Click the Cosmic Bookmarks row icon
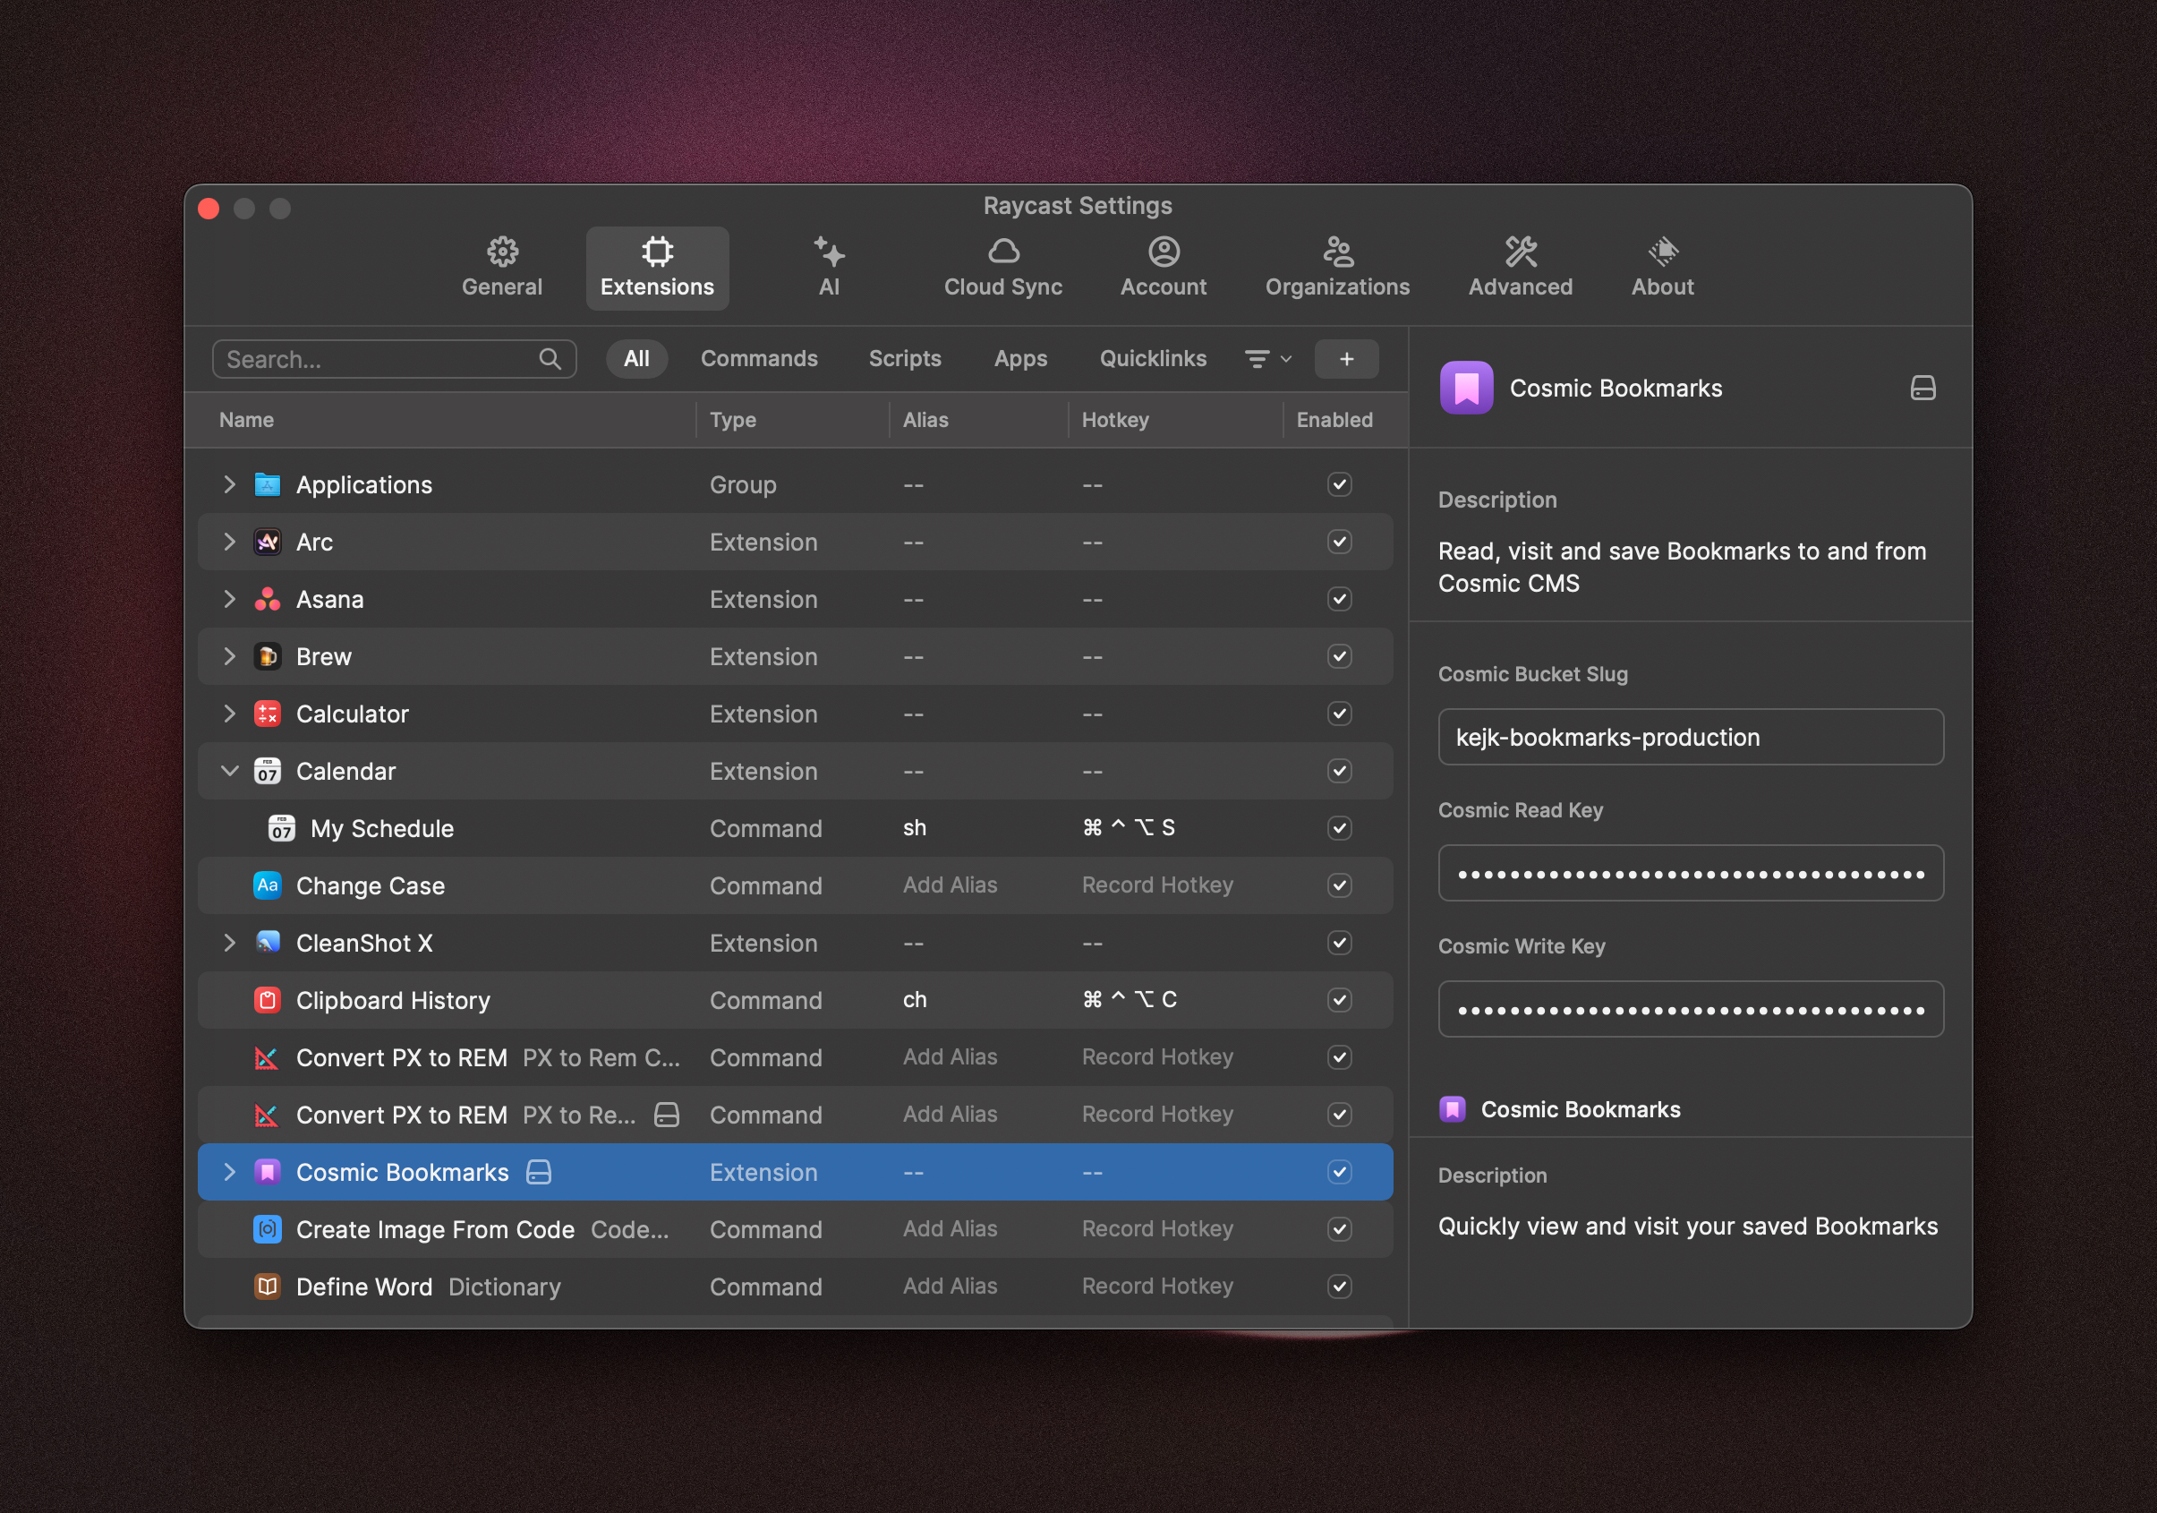 click(268, 1172)
